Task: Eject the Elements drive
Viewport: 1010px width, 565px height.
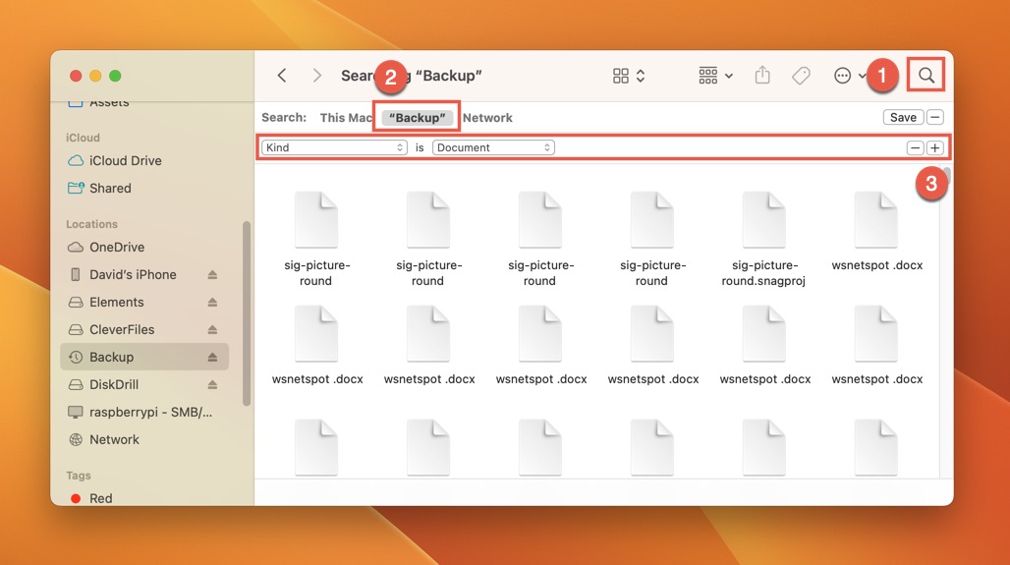Action: click(212, 302)
